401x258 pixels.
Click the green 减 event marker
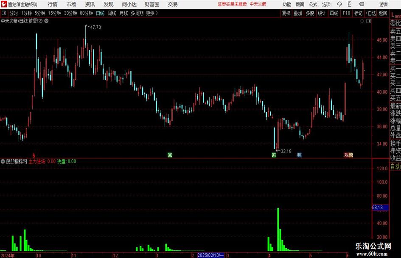(170, 155)
